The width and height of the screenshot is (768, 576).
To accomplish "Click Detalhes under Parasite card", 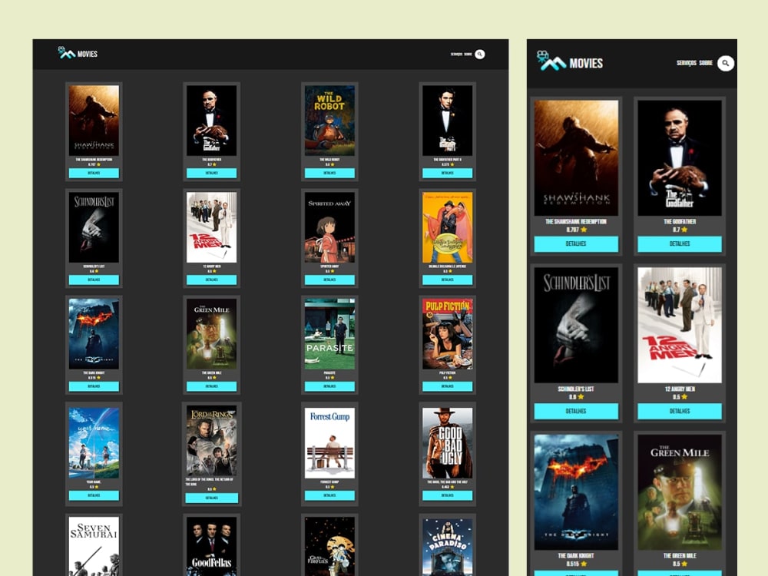I will 329,386.
